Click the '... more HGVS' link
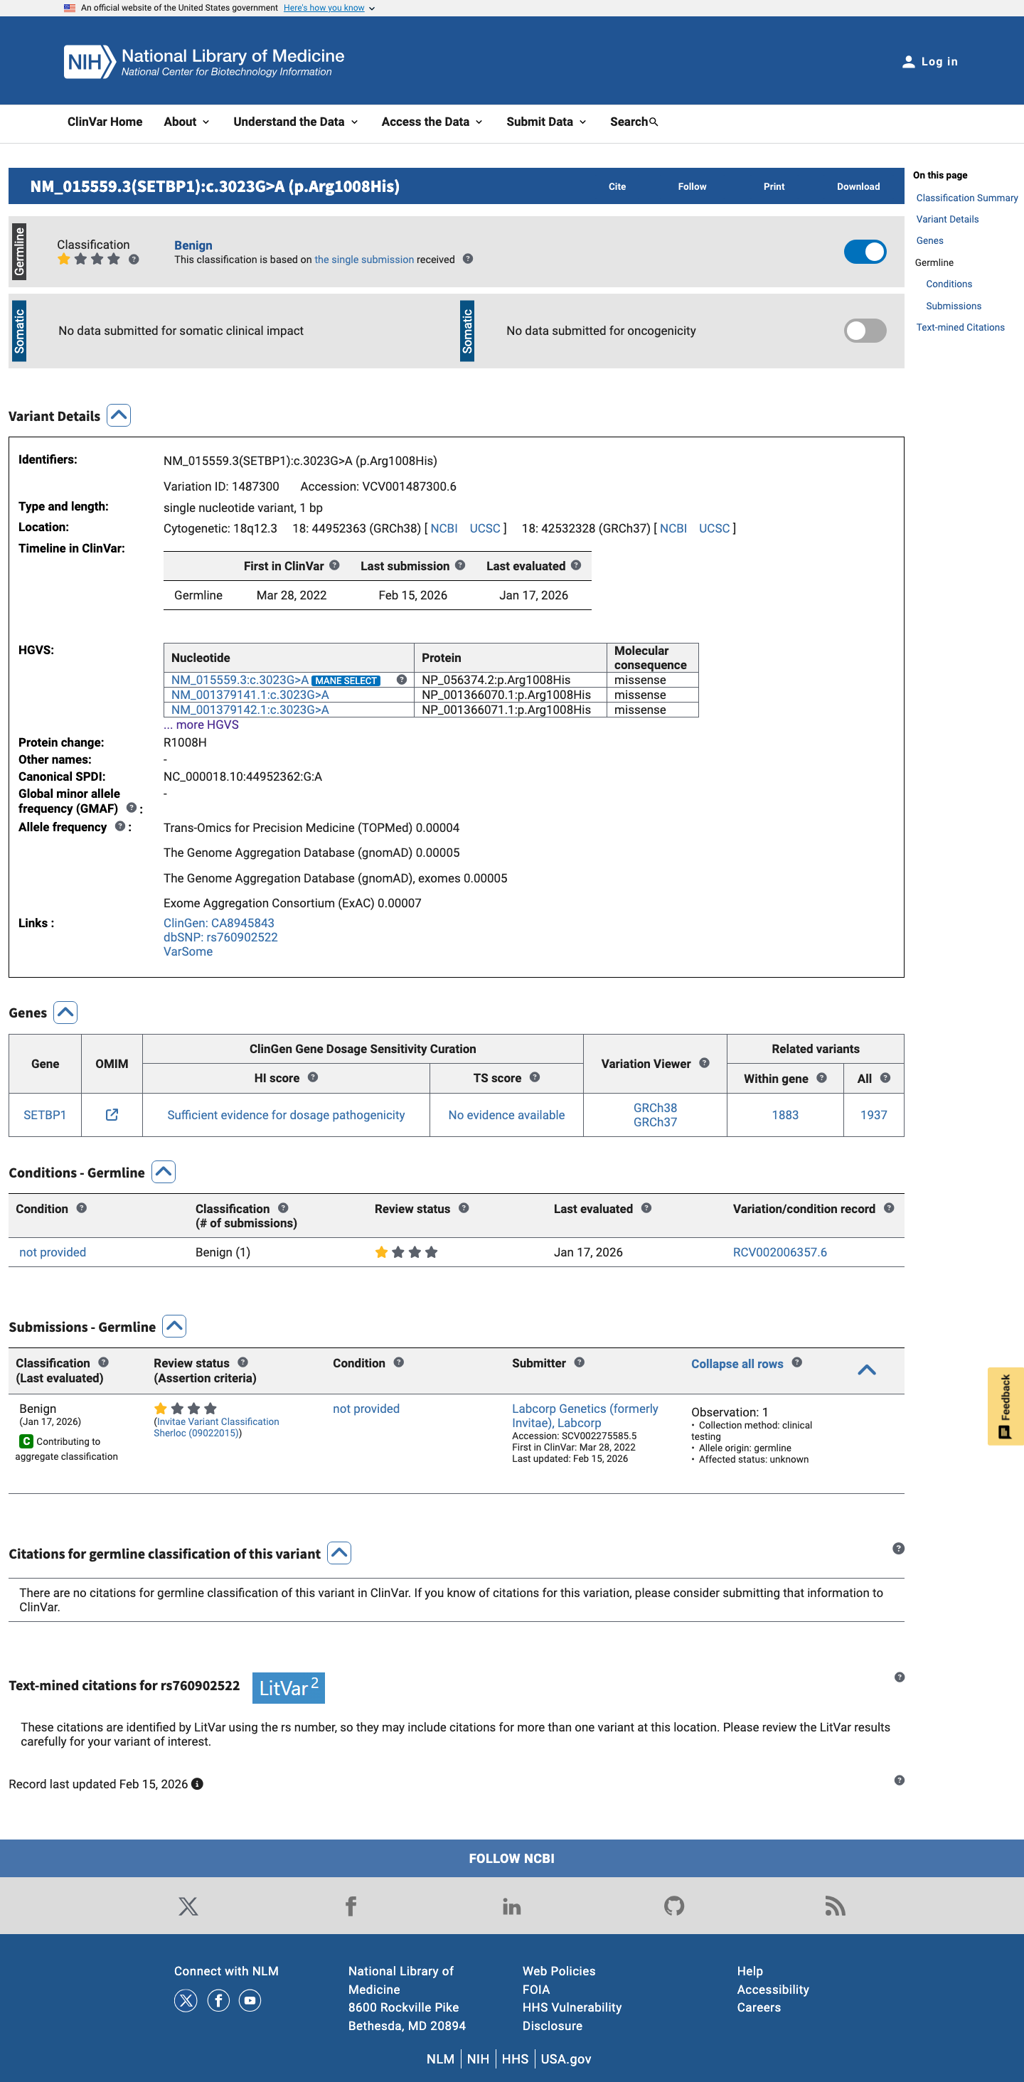The height and width of the screenshot is (2082, 1024). pos(201,725)
